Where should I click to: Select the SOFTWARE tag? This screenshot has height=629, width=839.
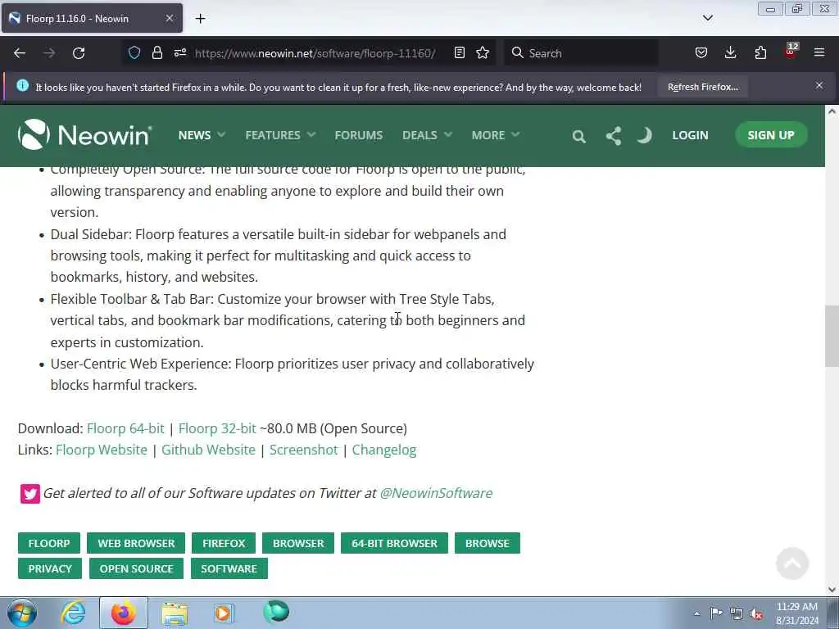(229, 568)
